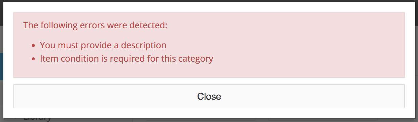Click the 'You must provide a description' error

coord(103,45)
